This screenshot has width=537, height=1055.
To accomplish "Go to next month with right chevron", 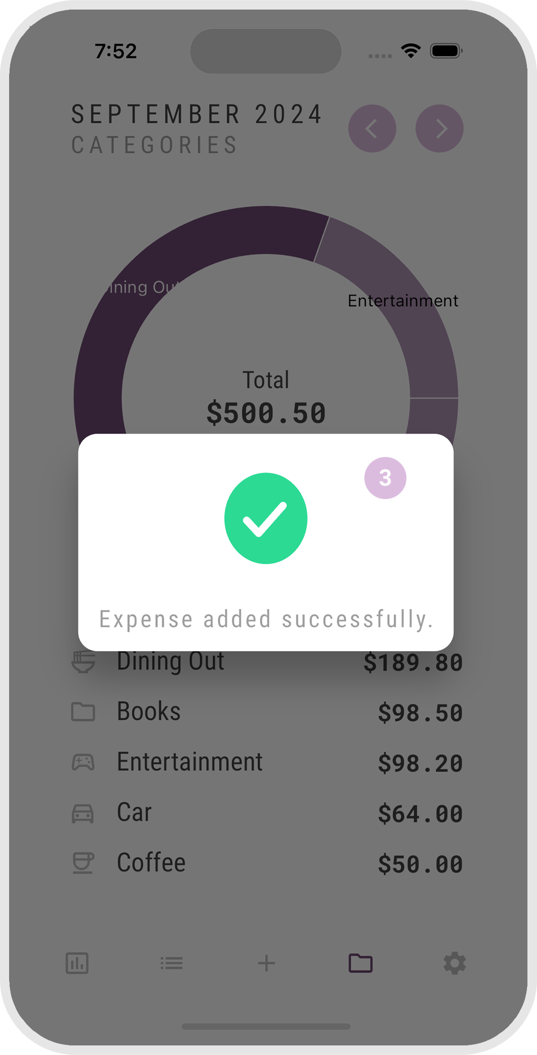I will pyautogui.click(x=439, y=129).
